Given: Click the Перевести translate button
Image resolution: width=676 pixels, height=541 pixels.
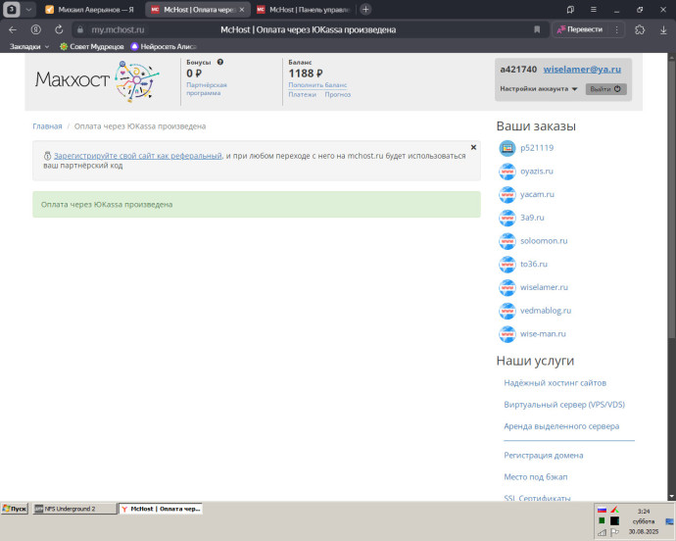Looking at the screenshot, I should pyautogui.click(x=580, y=29).
